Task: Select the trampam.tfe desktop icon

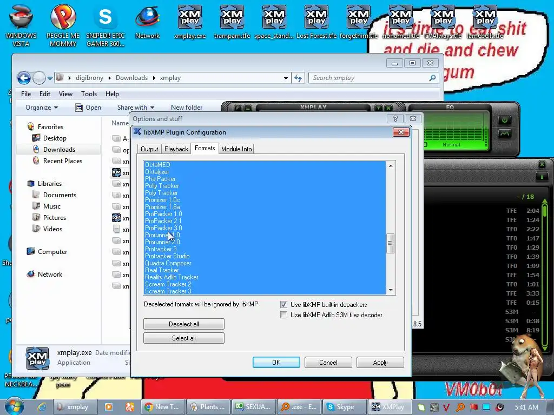Action: click(232, 22)
